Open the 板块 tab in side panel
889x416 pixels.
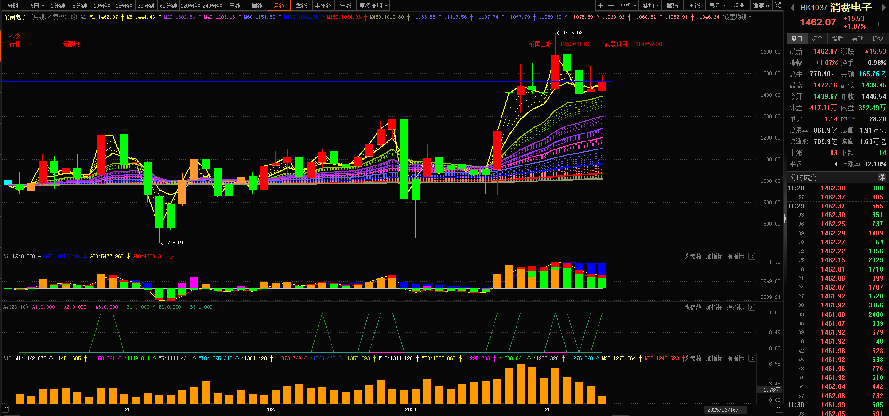pos(878,39)
